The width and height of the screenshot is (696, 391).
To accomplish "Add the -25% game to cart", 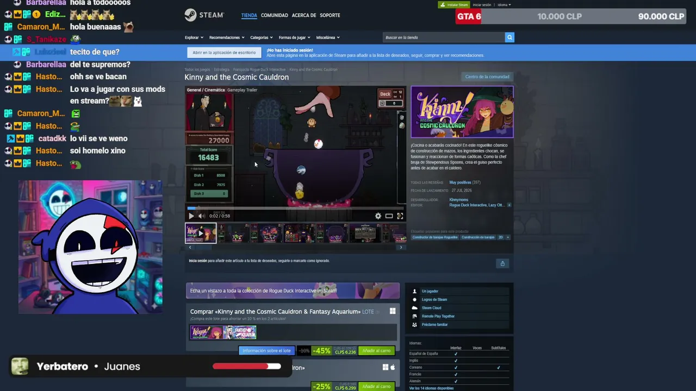I will coord(377,387).
